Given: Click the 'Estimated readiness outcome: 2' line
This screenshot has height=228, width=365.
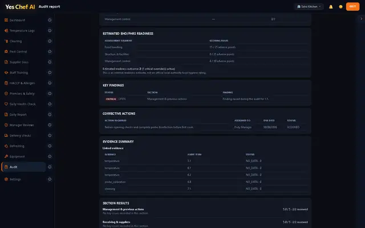Looking at the screenshot, I should coord(139,69).
